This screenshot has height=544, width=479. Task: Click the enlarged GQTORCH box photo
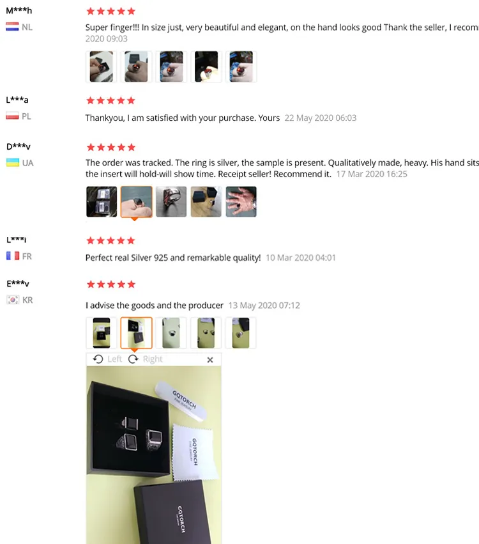[154, 455]
